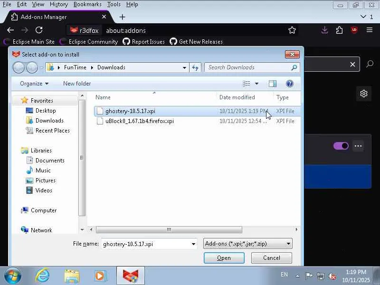Open dialog Help question mark icon
This screenshot has height=285, width=380.
point(289,84)
